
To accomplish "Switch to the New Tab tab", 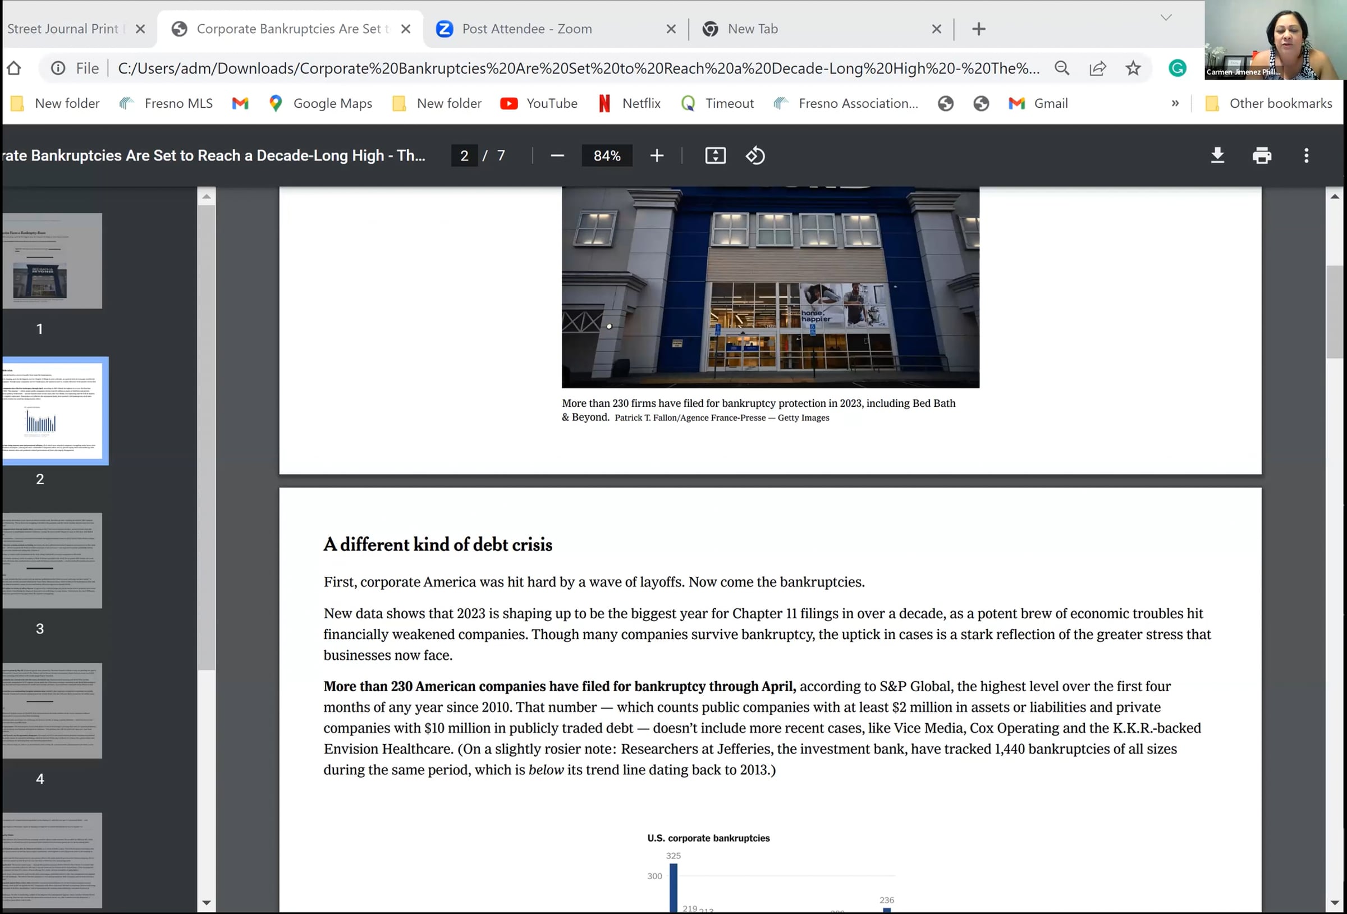I will [x=752, y=29].
